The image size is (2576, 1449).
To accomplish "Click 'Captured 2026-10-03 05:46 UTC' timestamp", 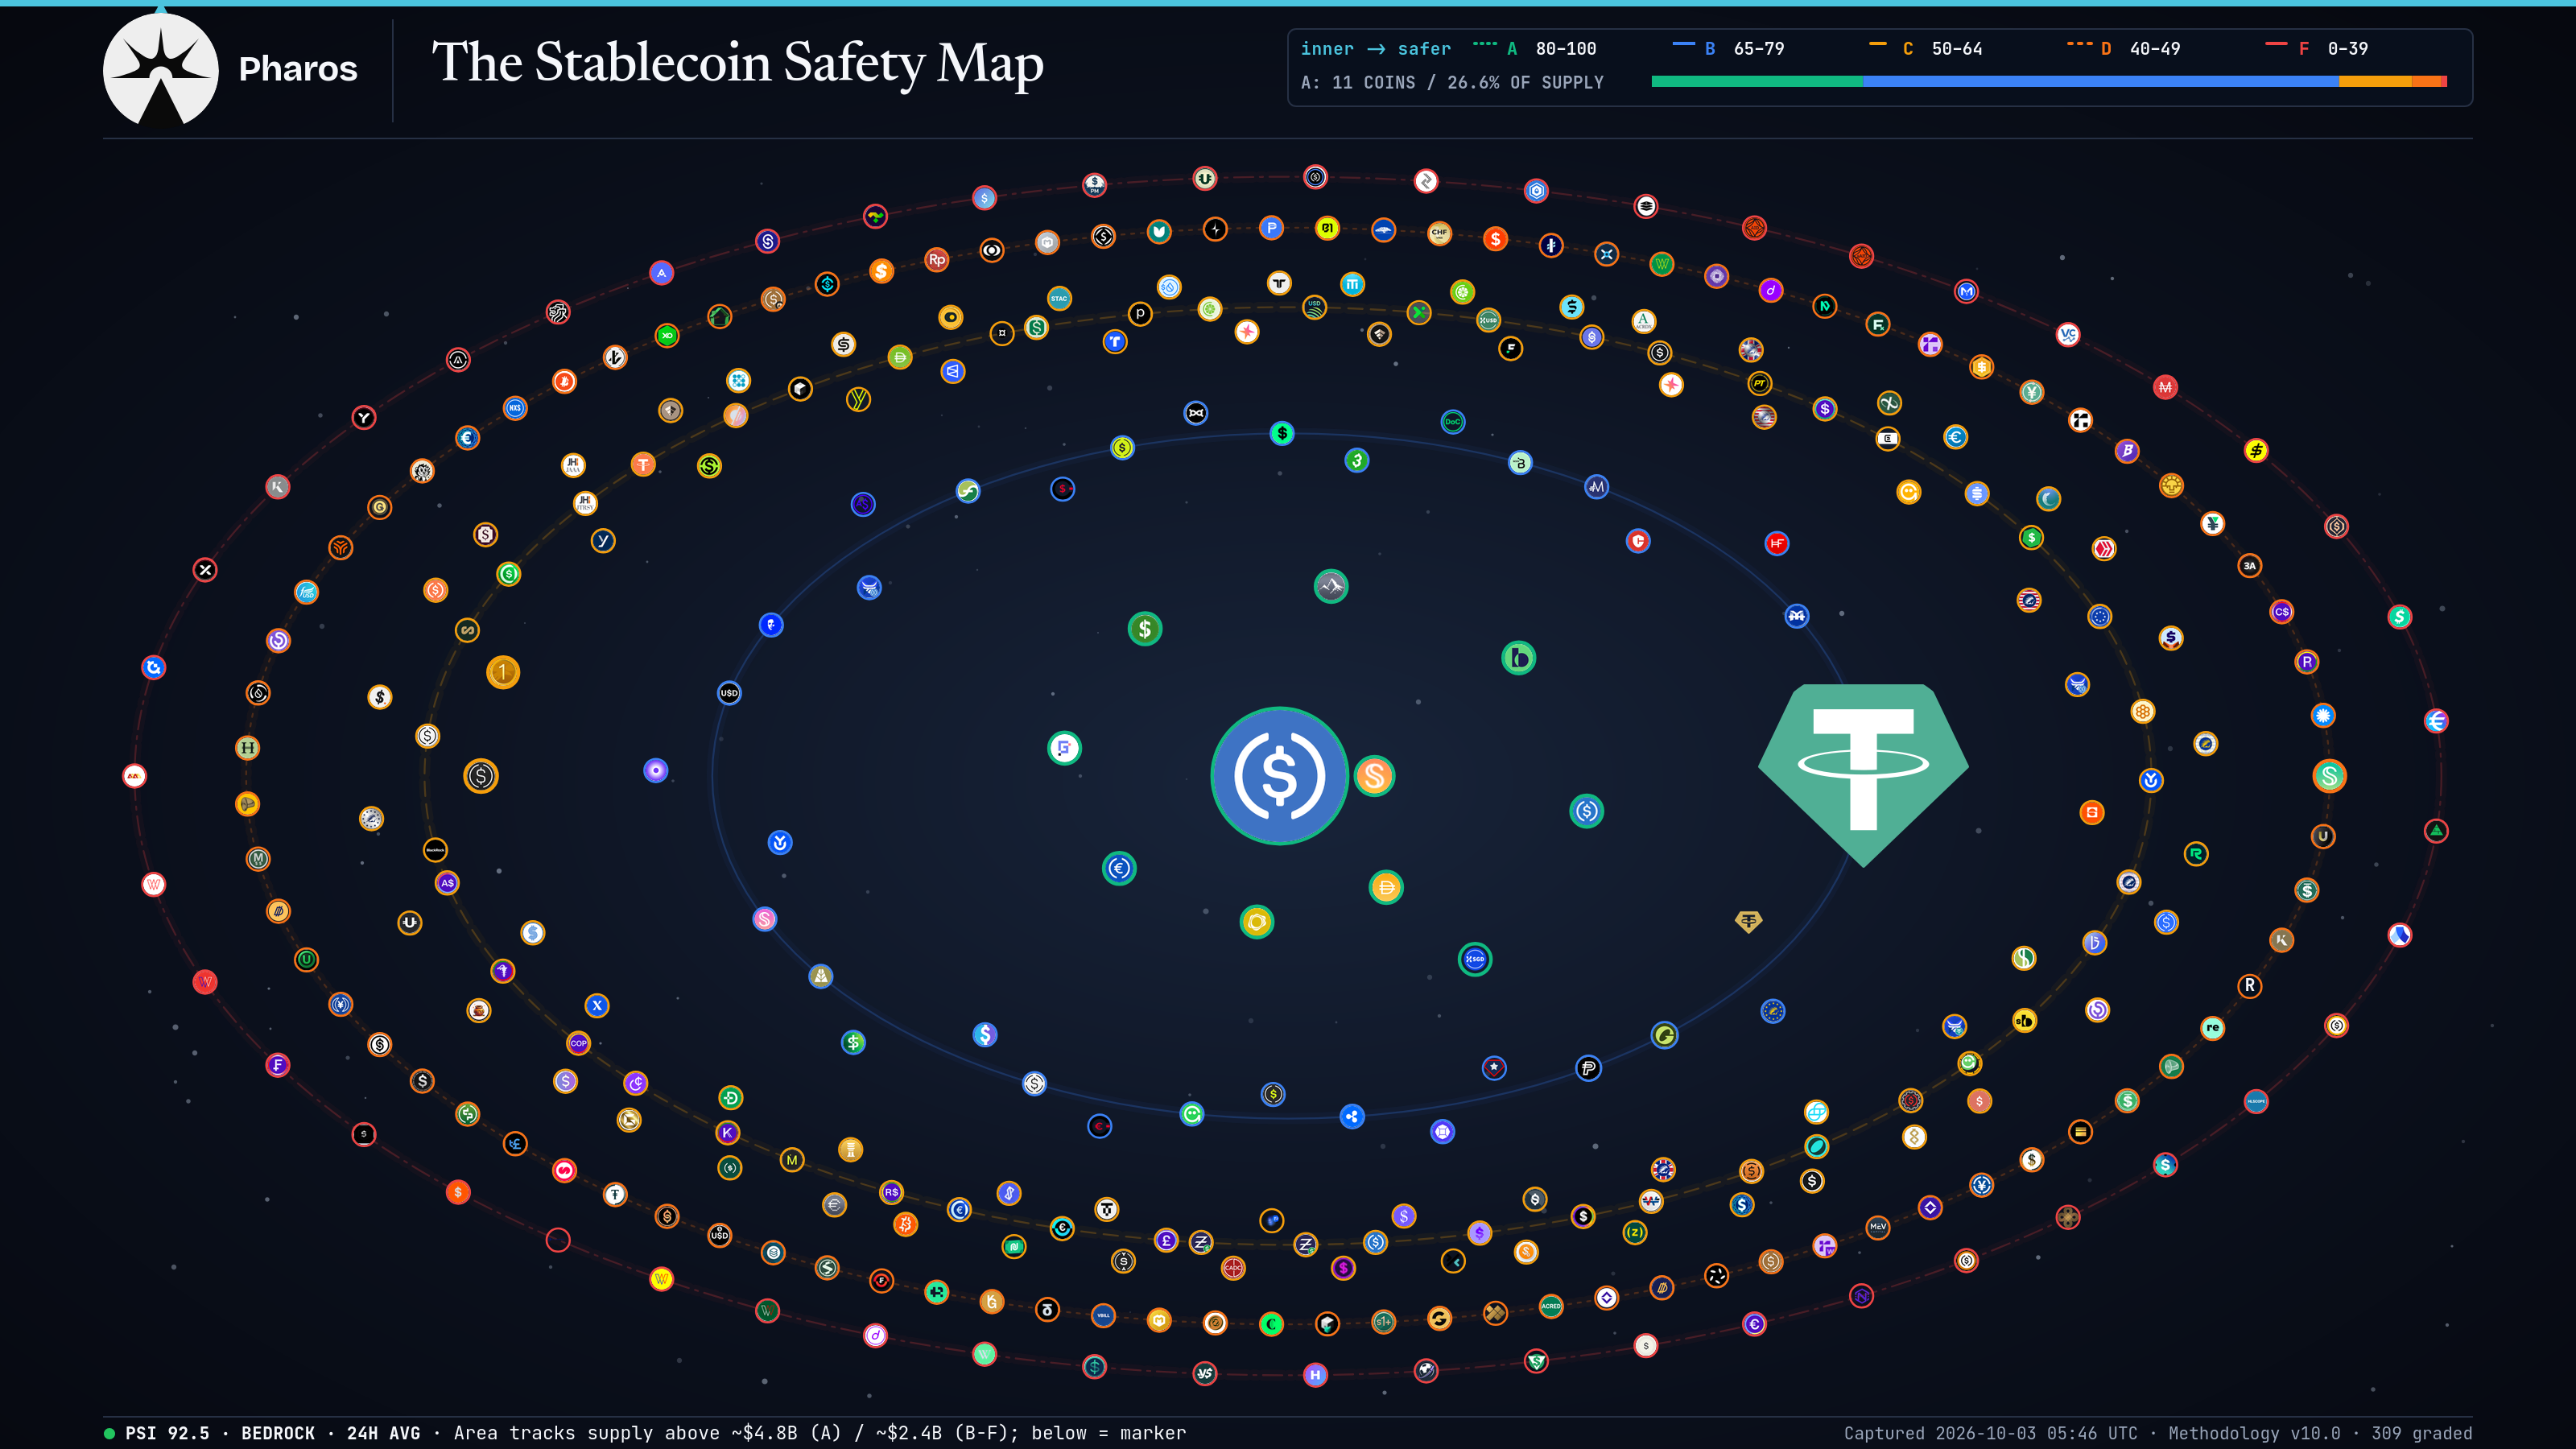I will point(1990,1433).
